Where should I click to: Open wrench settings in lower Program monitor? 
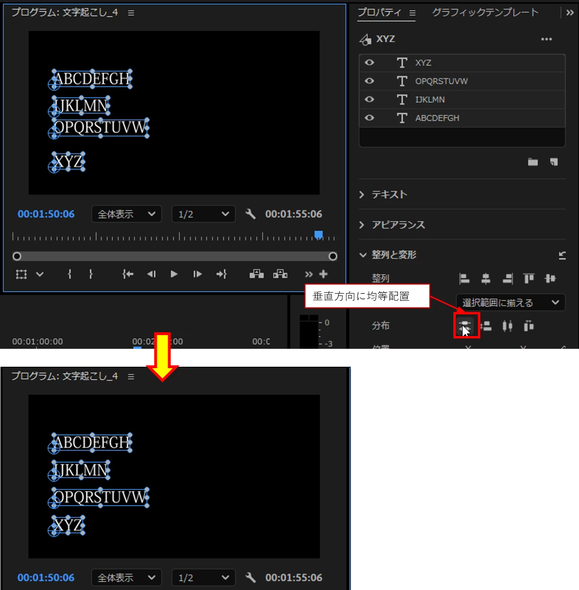pos(250,577)
